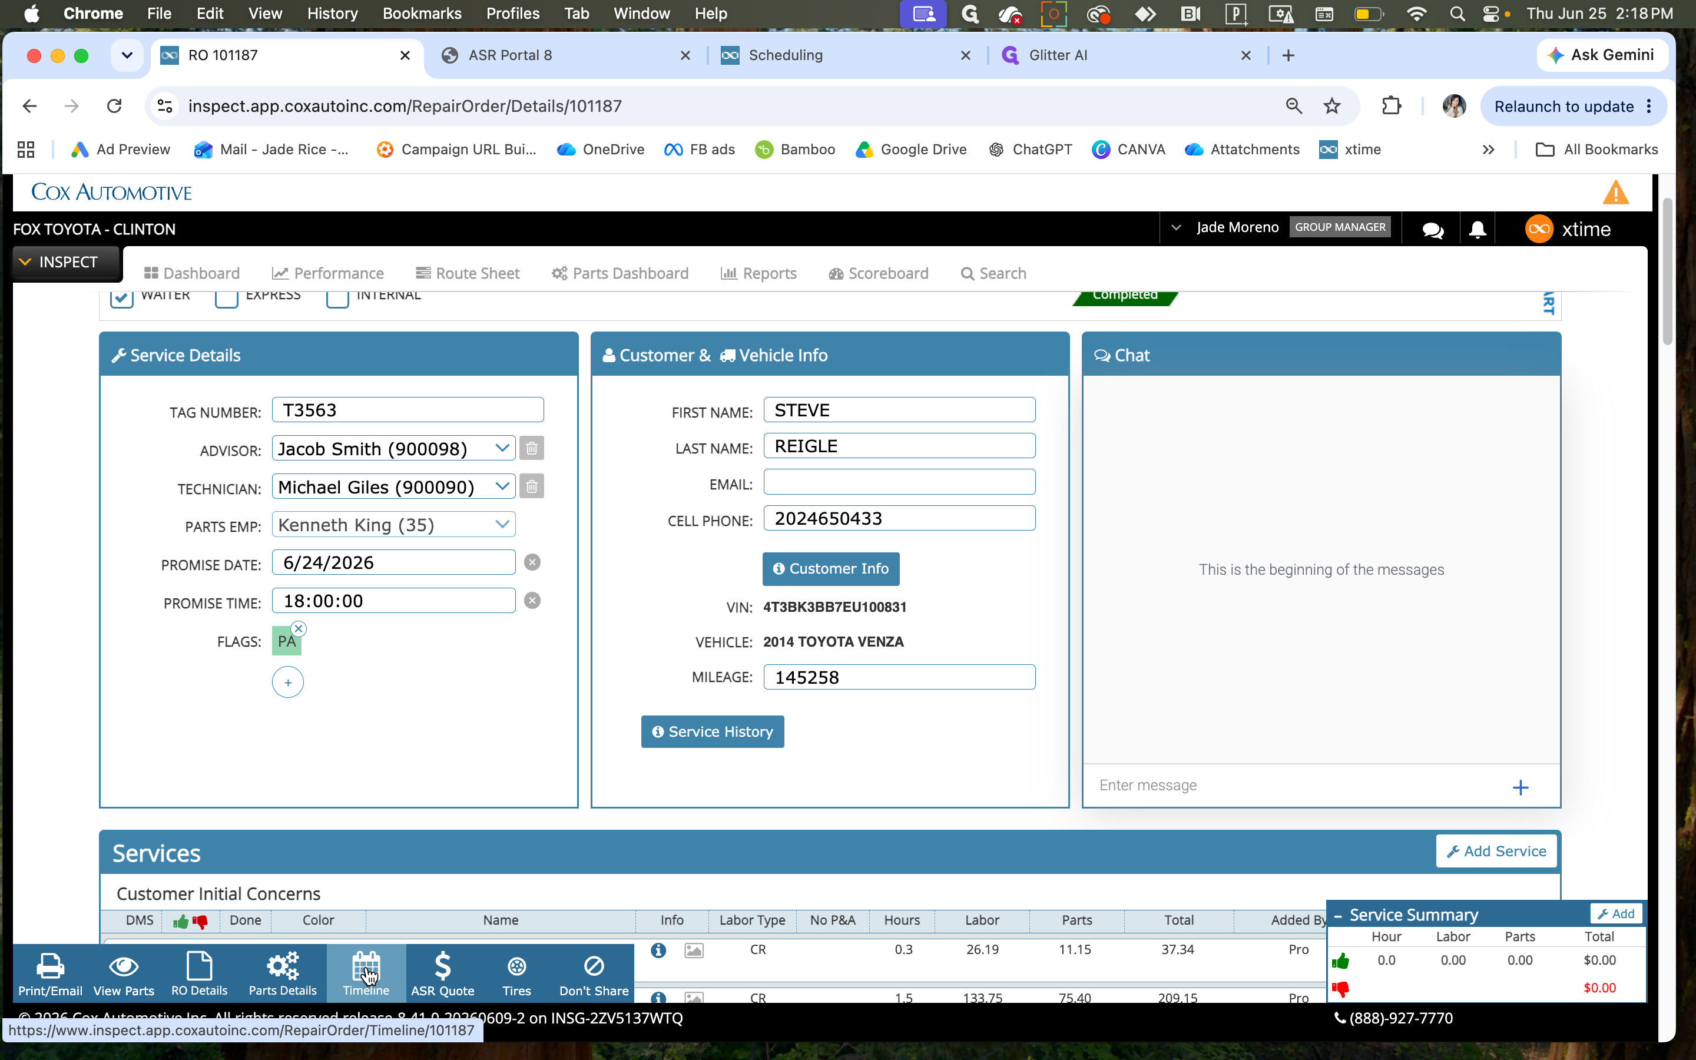Open Chrome tab search dropdown

click(x=127, y=55)
